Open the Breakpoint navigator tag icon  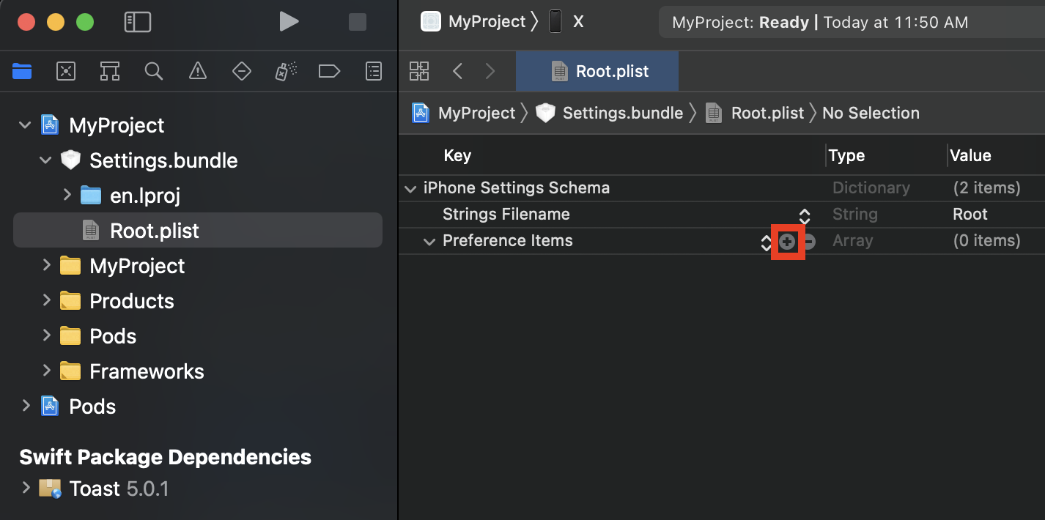(330, 71)
